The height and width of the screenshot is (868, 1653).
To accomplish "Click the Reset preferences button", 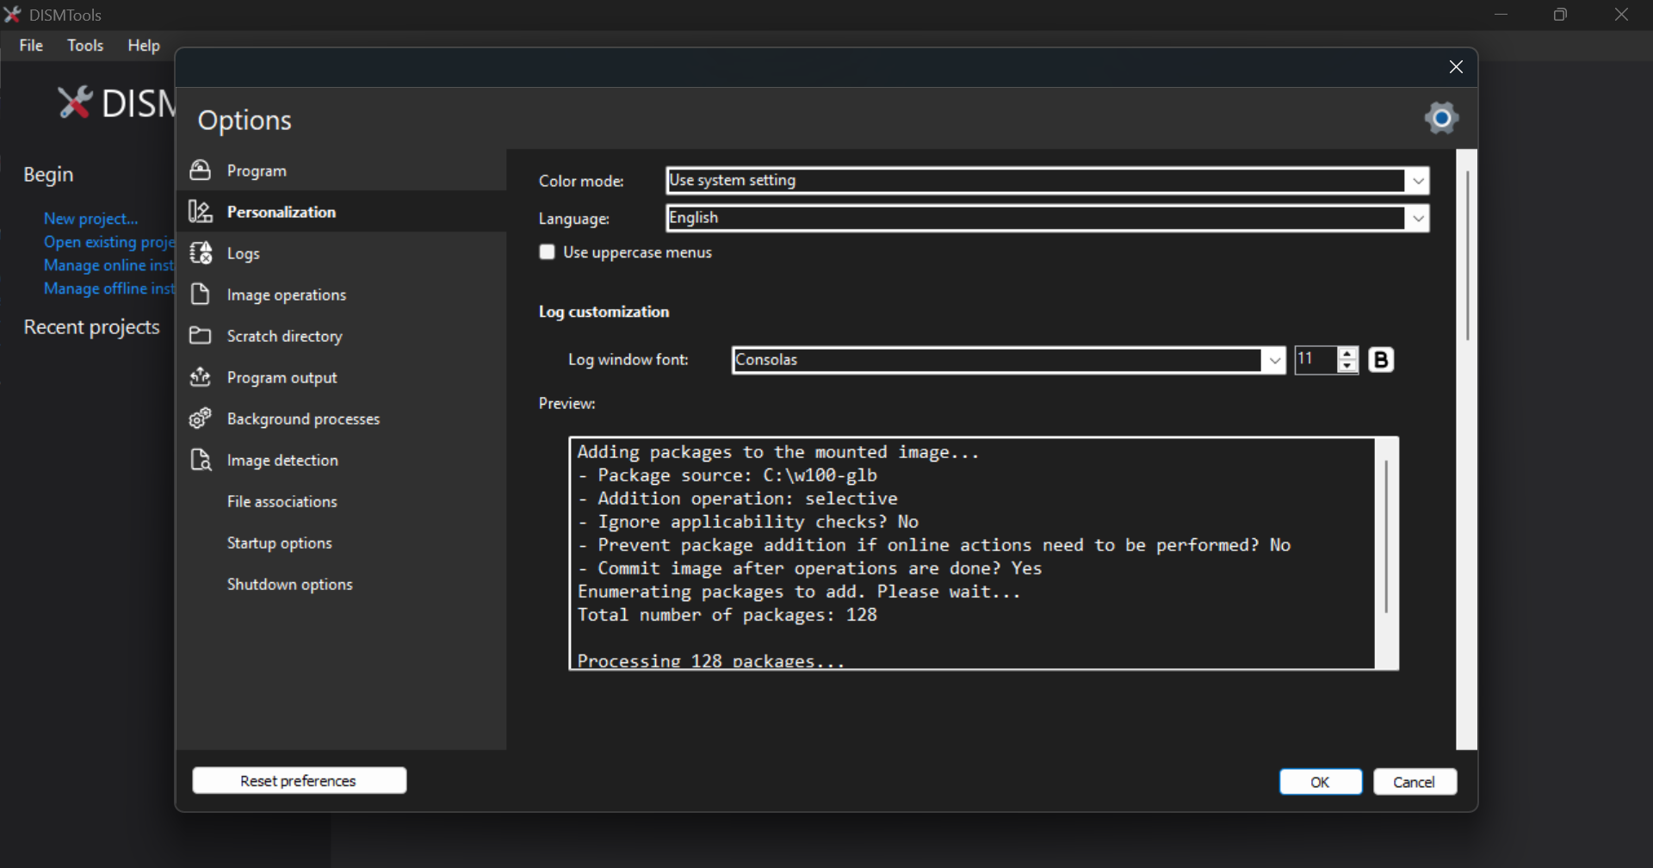I will click(x=299, y=781).
